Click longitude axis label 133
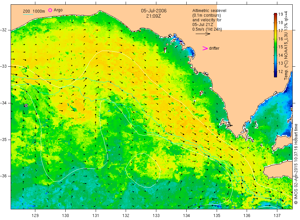The width and height of the screenshot is (300, 220). coord(156,216)
